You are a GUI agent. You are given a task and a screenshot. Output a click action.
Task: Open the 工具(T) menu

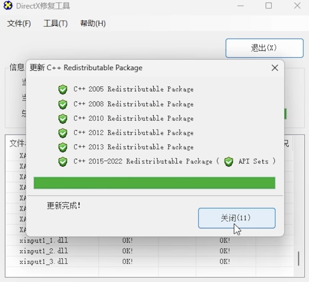pos(55,24)
